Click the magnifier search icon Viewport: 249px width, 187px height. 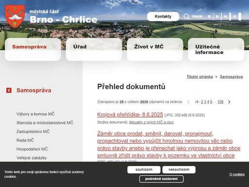click(x=186, y=17)
